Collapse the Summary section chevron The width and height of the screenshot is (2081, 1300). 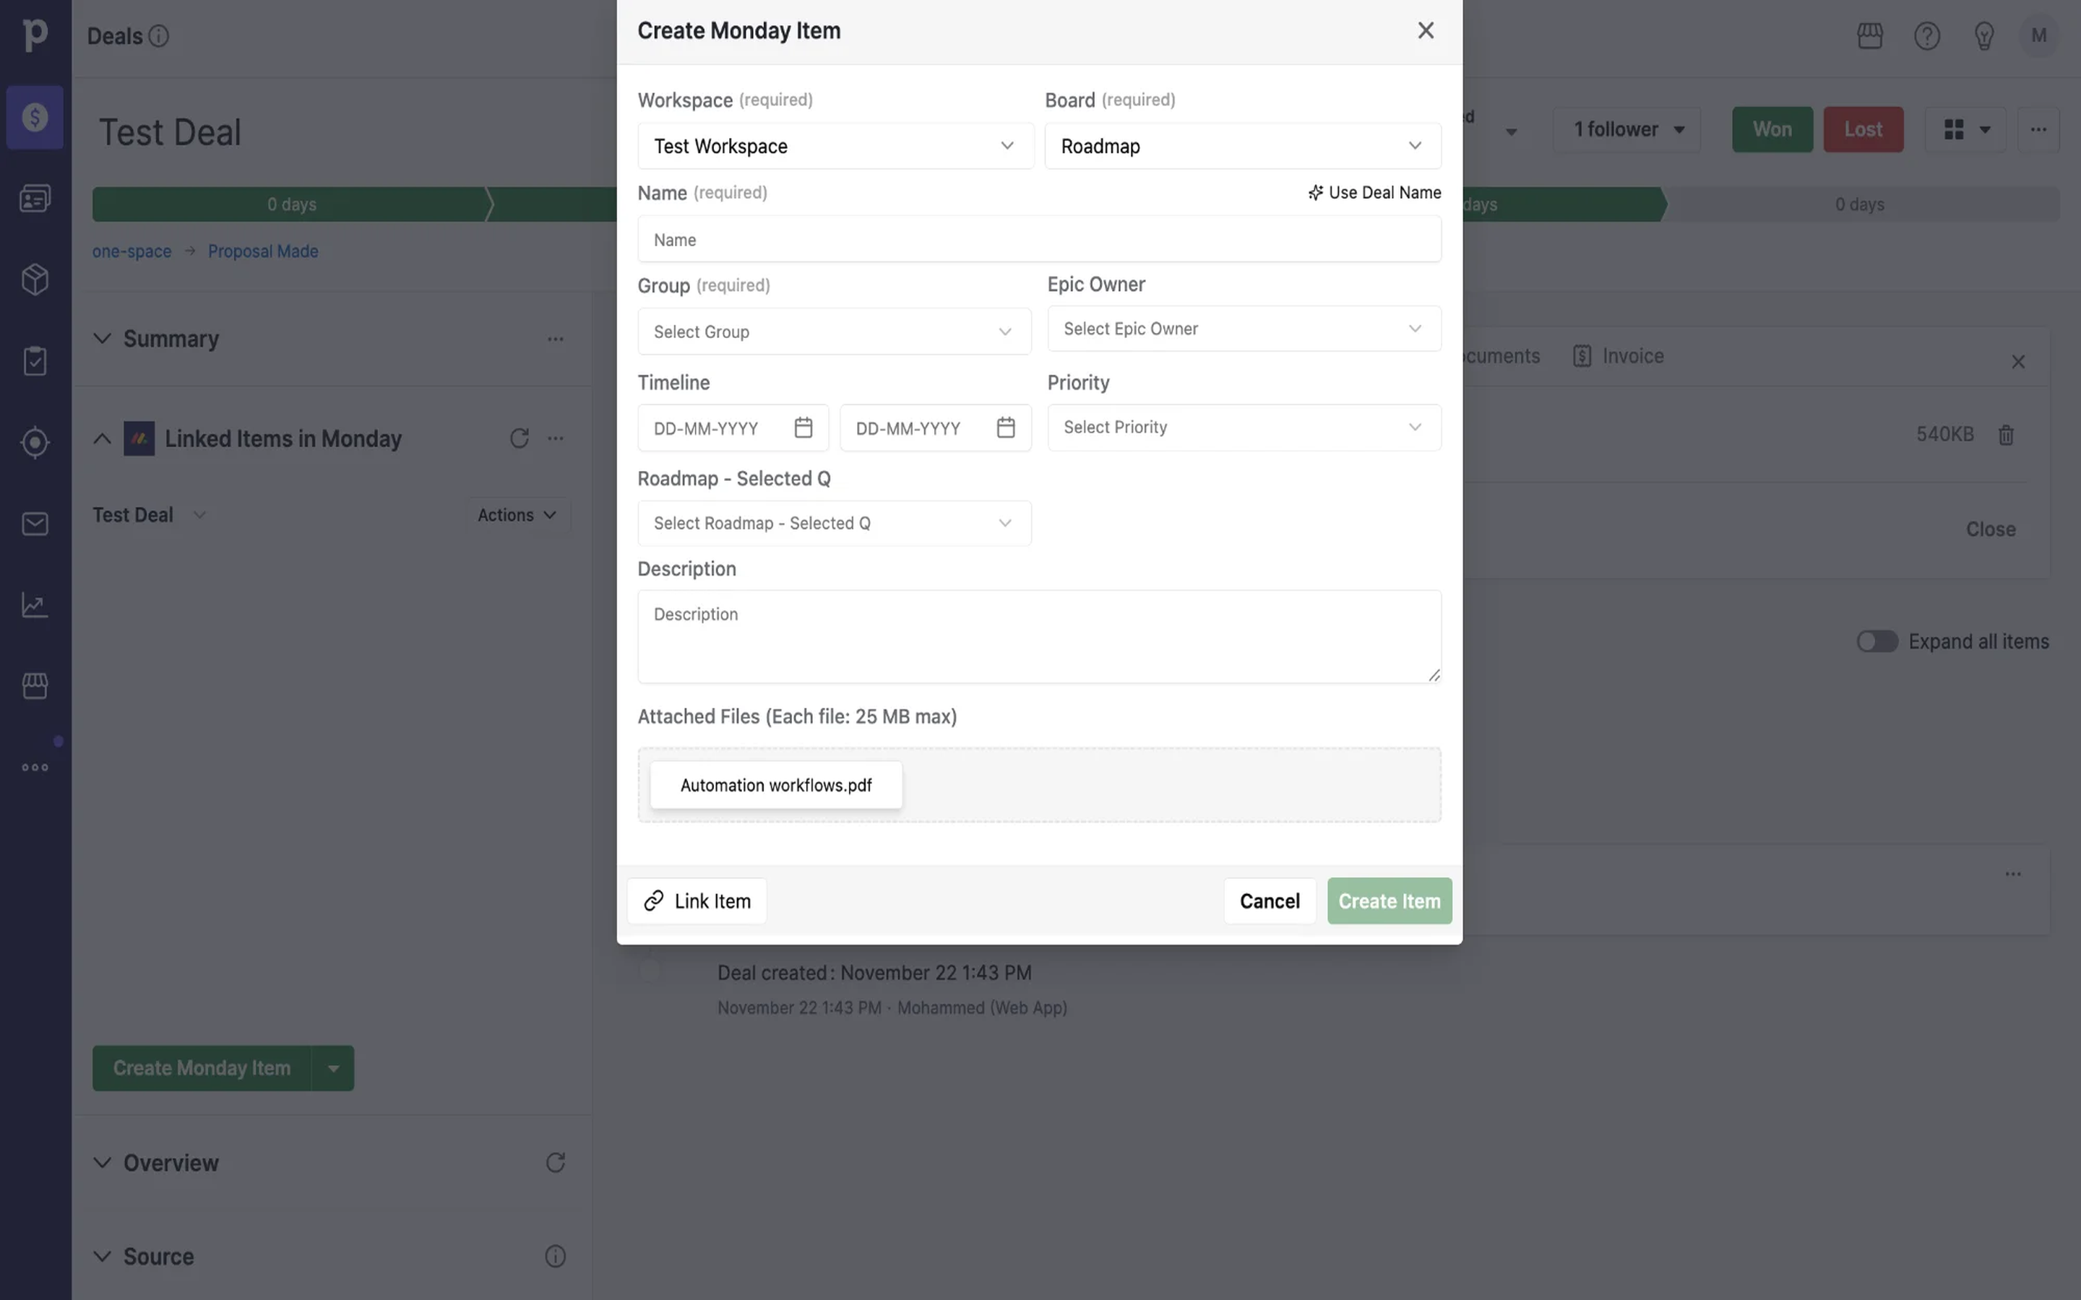(x=103, y=339)
